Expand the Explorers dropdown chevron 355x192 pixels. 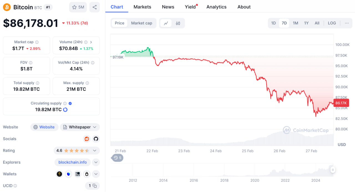point(96,162)
